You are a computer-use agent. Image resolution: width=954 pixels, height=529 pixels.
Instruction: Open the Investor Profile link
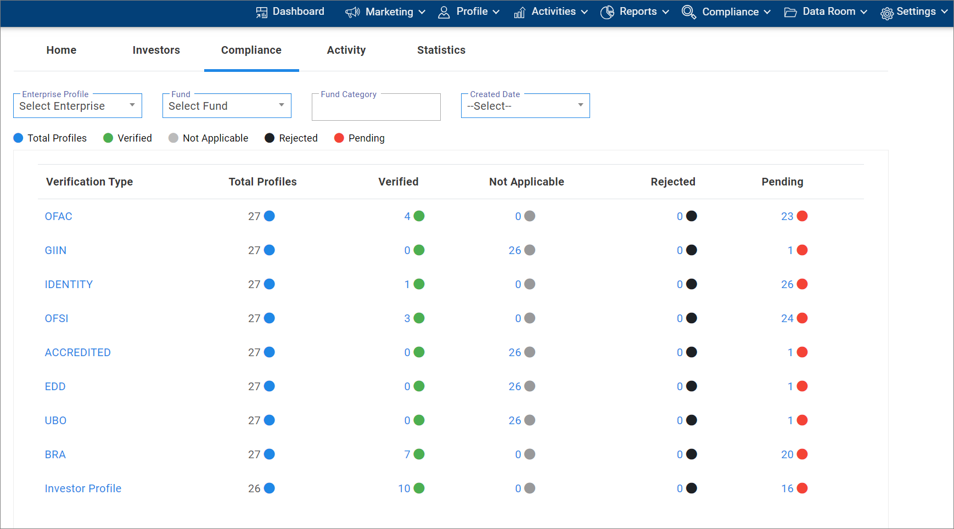click(x=83, y=488)
